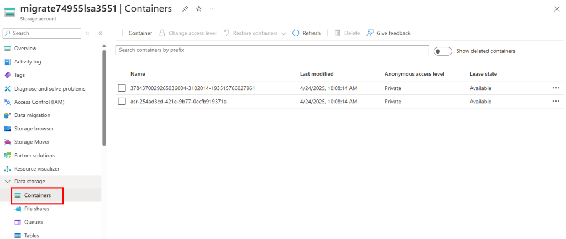This screenshot has height=239, width=566.
Task: Click the + Container button label
Action: click(140, 33)
